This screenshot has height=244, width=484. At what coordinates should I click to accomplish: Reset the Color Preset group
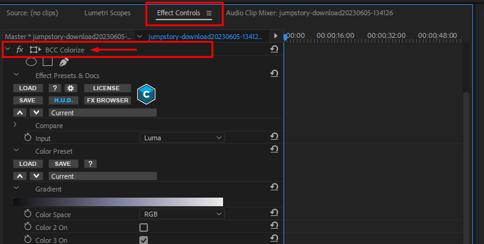(274, 149)
